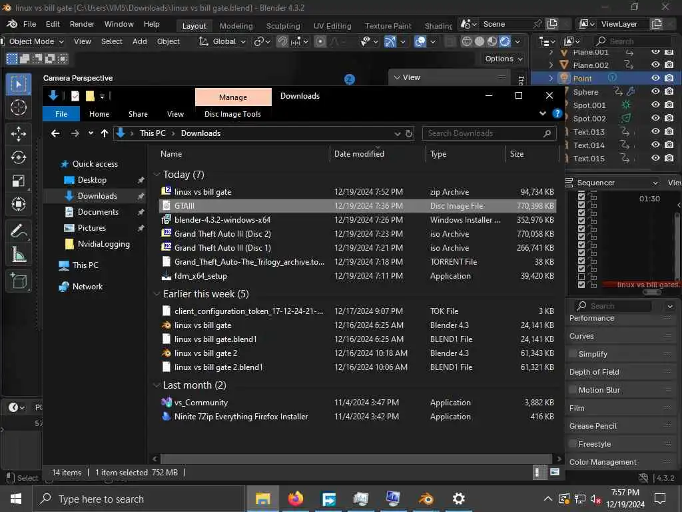Choose the Move tool in Blender toolbar

click(x=18, y=134)
